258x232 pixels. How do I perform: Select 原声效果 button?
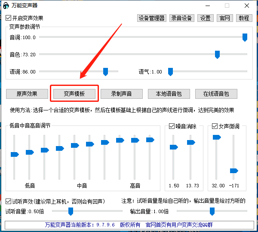click(x=27, y=94)
